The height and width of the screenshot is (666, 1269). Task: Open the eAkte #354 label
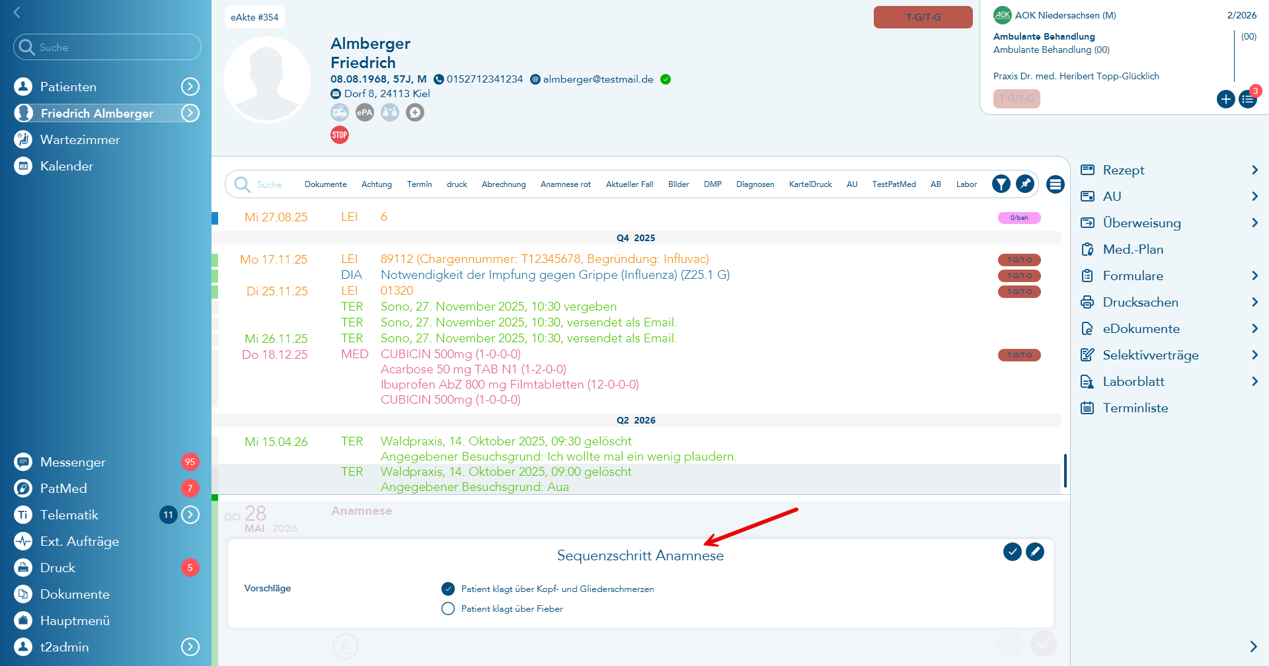pos(254,17)
